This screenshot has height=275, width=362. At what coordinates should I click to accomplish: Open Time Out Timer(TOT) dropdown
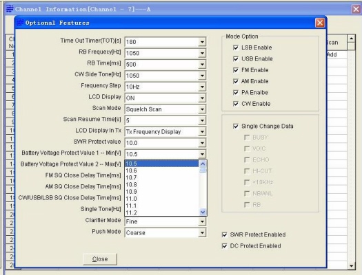[202, 42]
